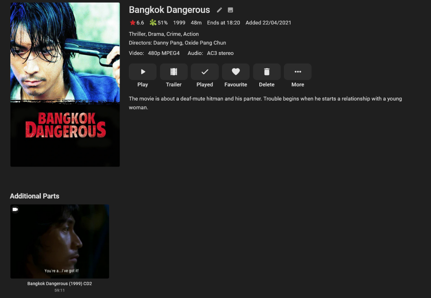Open director Danny Pang's page

pyautogui.click(x=167, y=43)
